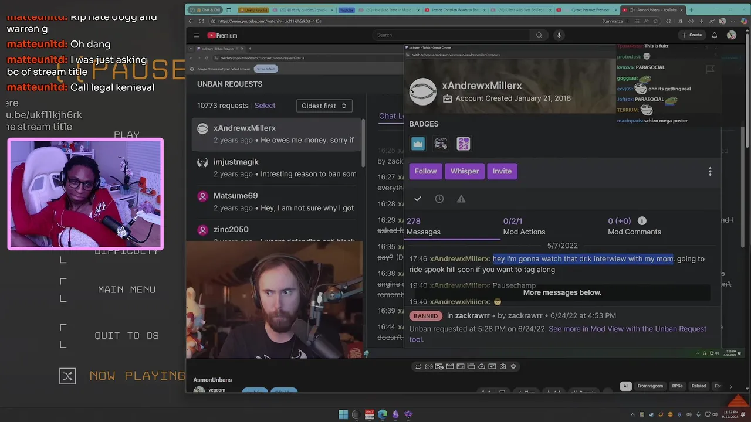
Task: Select the Mod Comments tab
Action: click(x=634, y=226)
